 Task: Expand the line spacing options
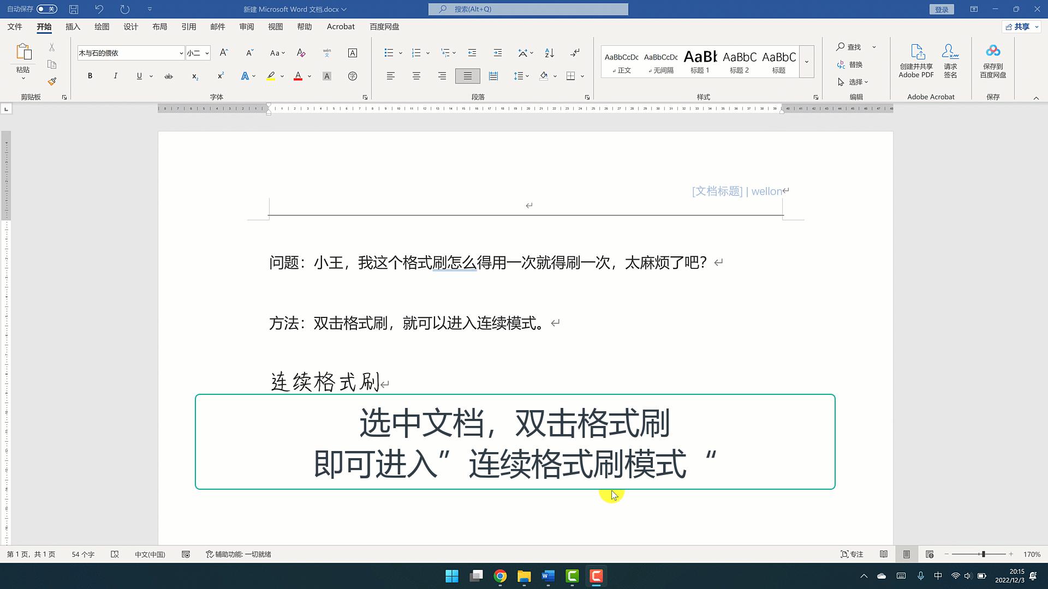coord(526,76)
